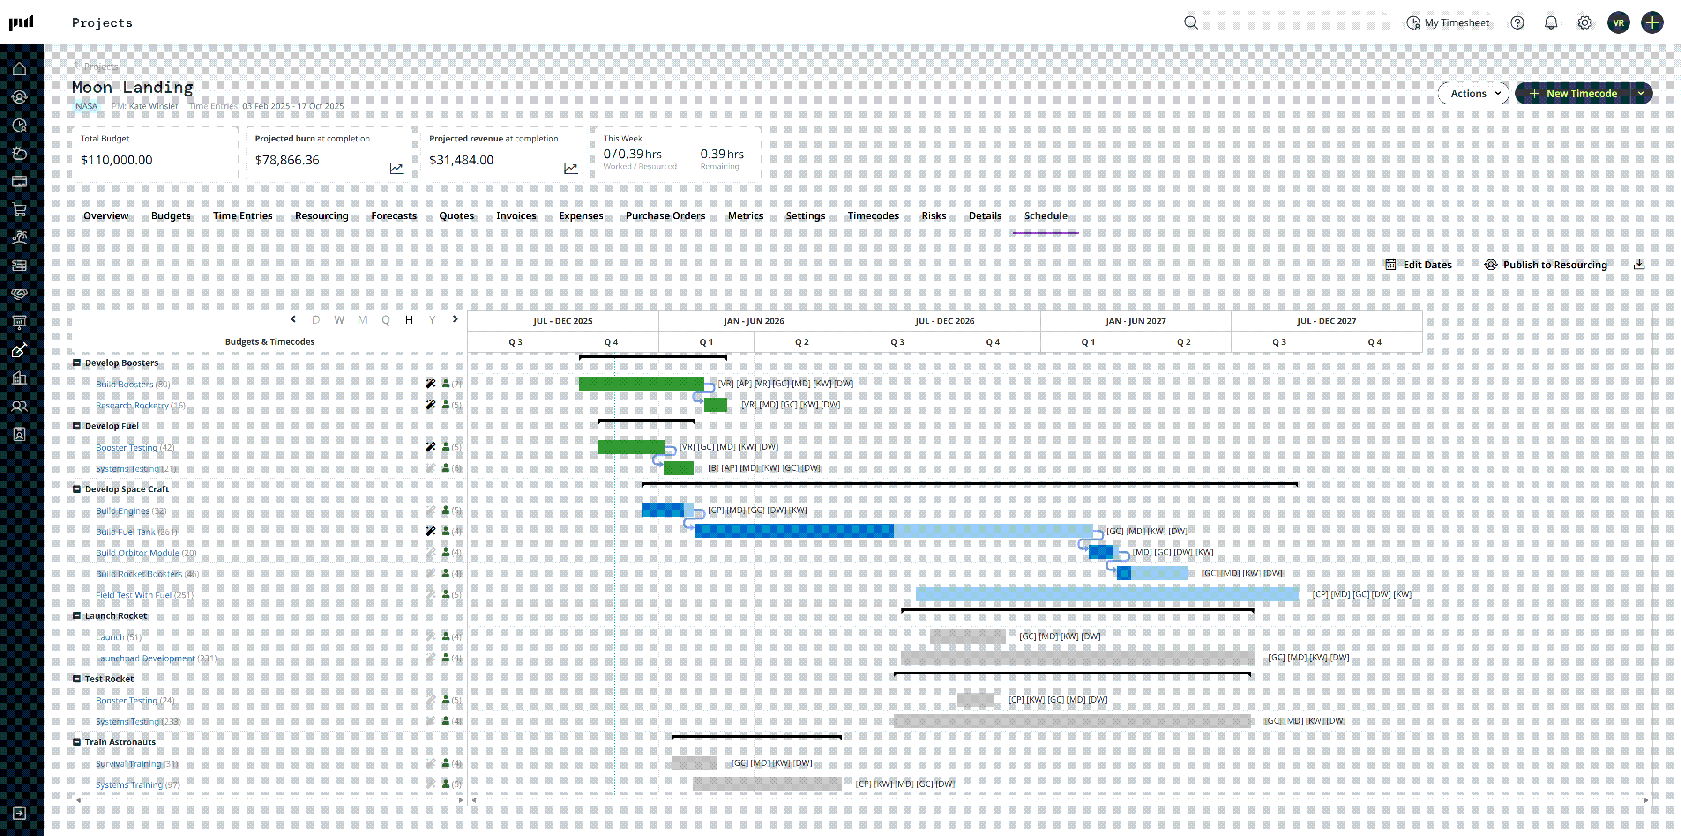Click the download/export icon above the Gantt chart

pos(1639,264)
